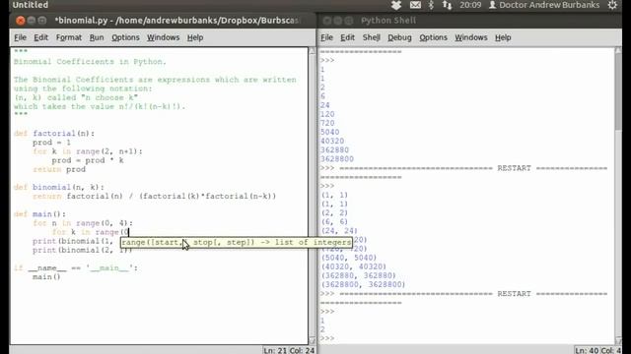Click the Python Shell scrollbar down arrow
The width and height of the screenshot is (631, 354).
click(x=618, y=340)
